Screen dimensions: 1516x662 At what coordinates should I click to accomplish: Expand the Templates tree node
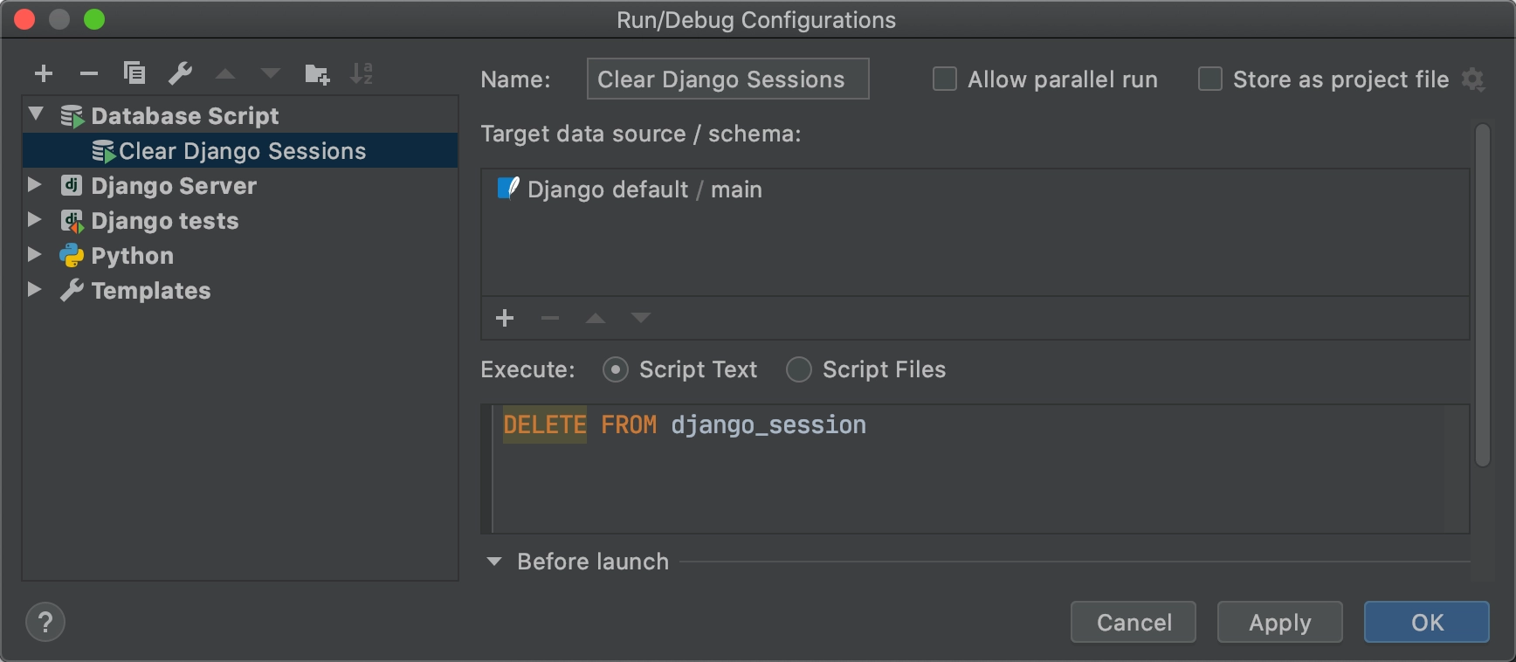tap(35, 289)
